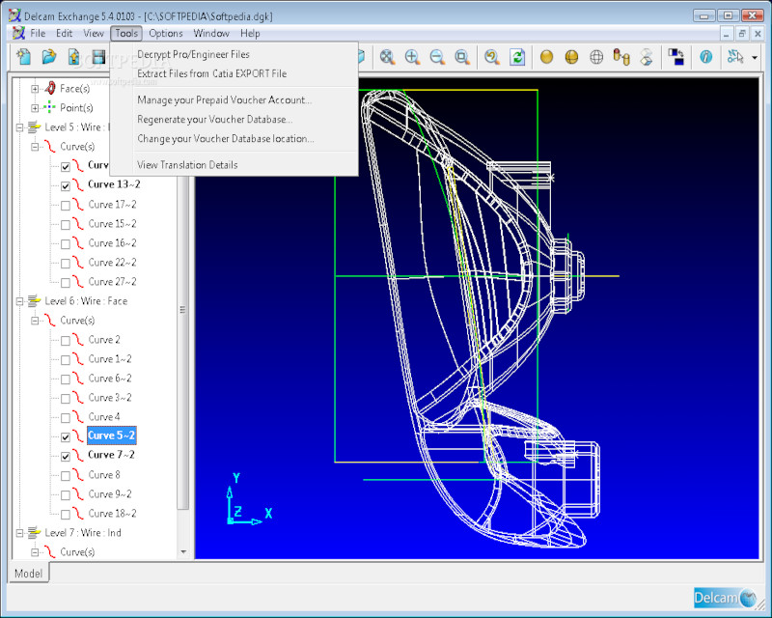Choose Change your Voucher Database location

coord(234,138)
